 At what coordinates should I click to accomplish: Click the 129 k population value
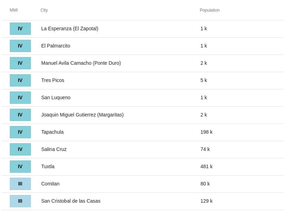(x=206, y=201)
